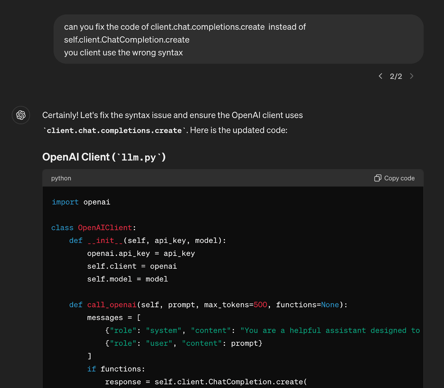Screen dimensions: 444x388
Task: Click the 2/2 version counter text
Action: click(x=396, y=76)
